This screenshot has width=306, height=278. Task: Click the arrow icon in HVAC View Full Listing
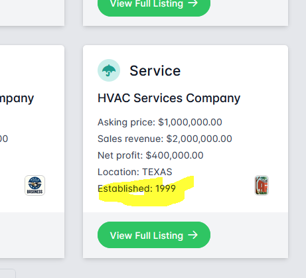point(192,235)
